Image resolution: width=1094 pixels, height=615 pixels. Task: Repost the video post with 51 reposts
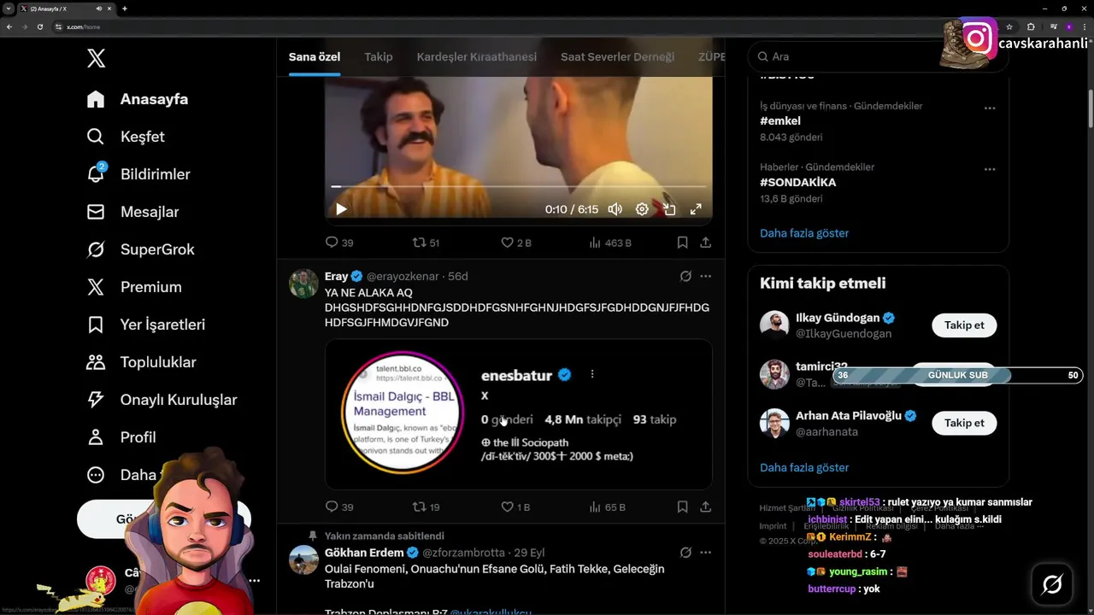coord(426,243)
